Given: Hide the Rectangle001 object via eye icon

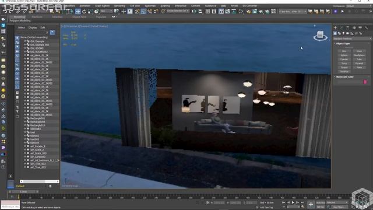Looking at the screenshot, I should [x=24, y=118].
